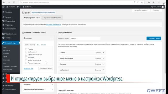Open Настройки экрана dropdown
Screen dimensions: 168x94
point(141,10)
